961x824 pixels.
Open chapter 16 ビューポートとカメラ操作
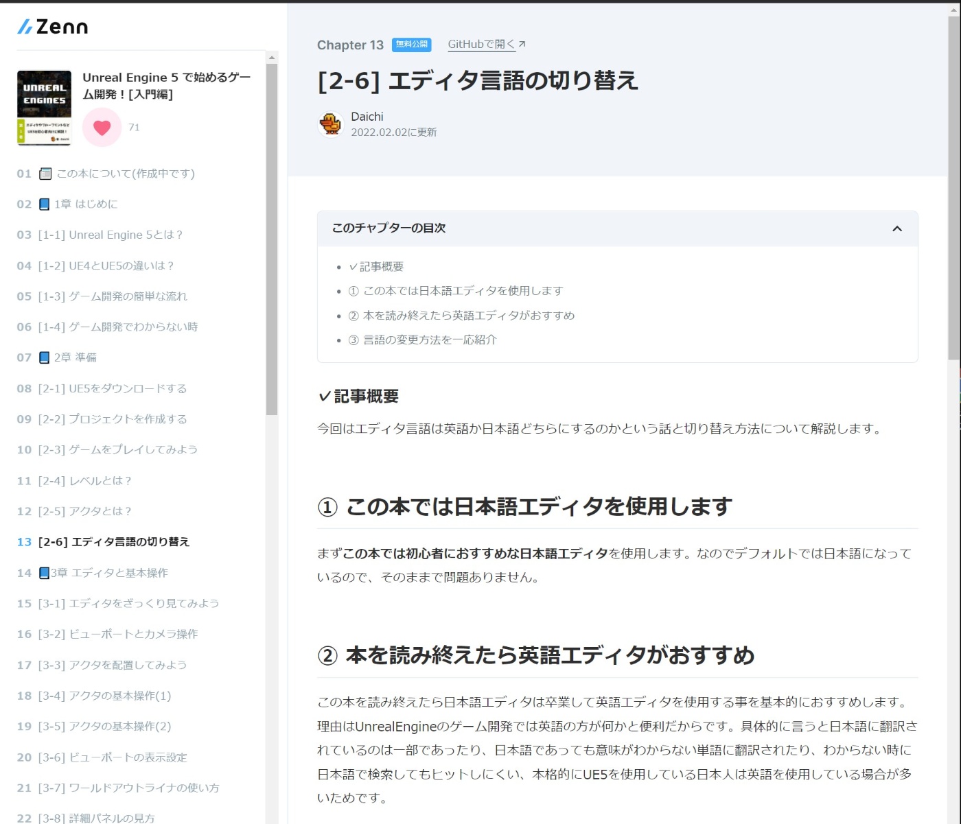[x=107, y=634]
